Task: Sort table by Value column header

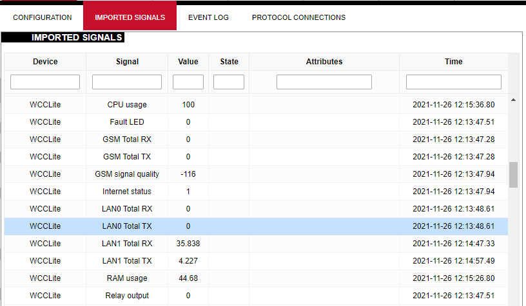Action: pos(188,62)
